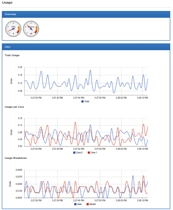Select the CPU panel header
The image size is (173, 210).
(x=86, y=47)
